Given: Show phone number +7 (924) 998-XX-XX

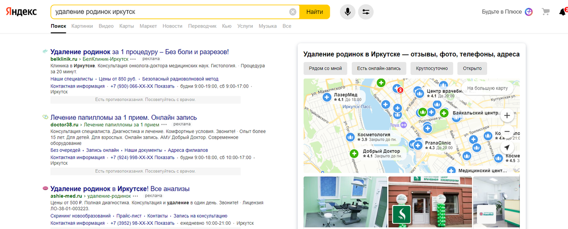Looking at the screenshot, I should [142, 158].
